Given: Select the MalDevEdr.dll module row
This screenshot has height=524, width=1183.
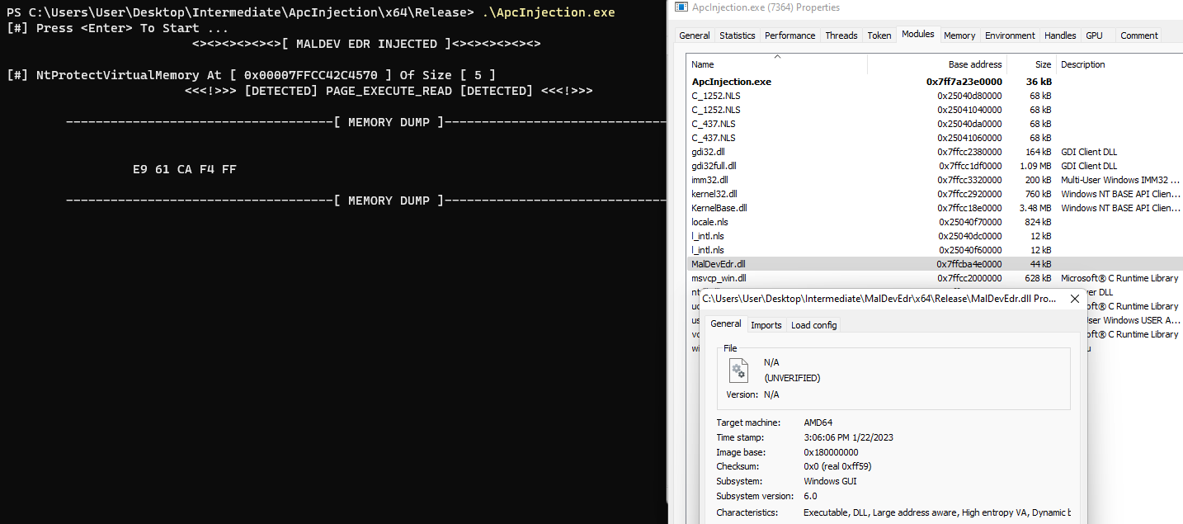Looking at the screenshot, I should point(719,264).
